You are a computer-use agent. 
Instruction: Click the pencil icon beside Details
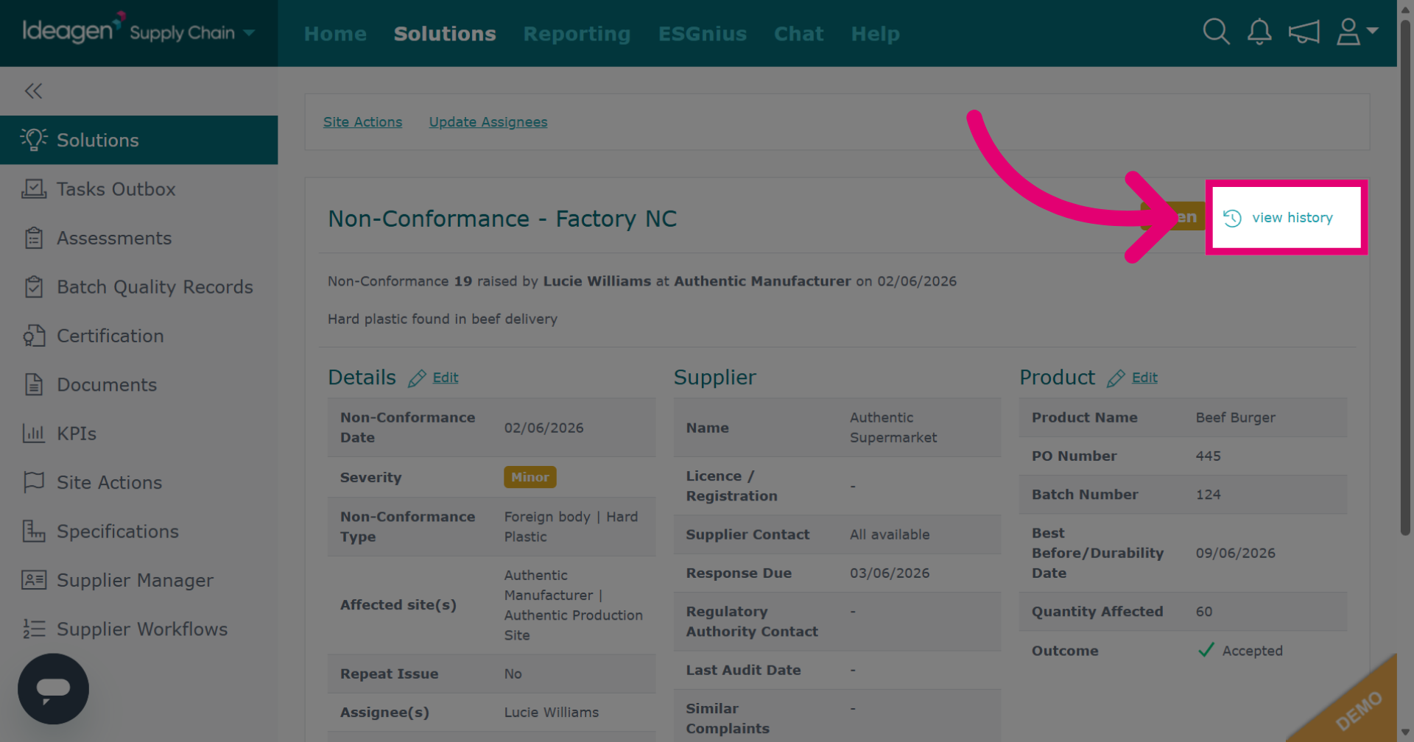[417, 378]
